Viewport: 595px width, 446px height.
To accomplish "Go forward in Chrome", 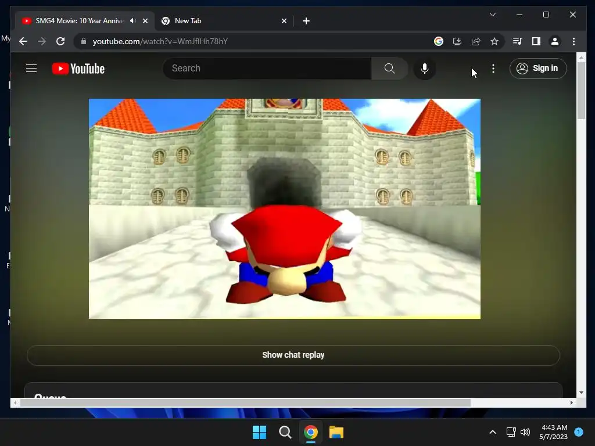I will (42, 41).
